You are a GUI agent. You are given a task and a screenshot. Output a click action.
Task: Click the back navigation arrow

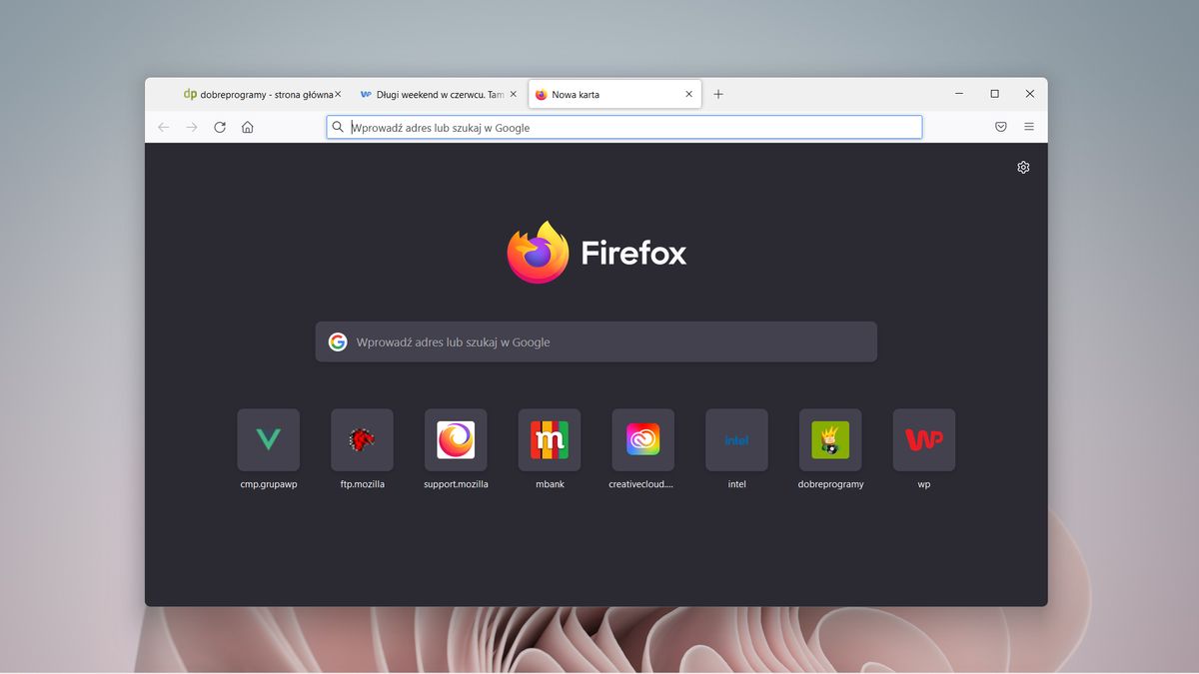click(163, 127)
